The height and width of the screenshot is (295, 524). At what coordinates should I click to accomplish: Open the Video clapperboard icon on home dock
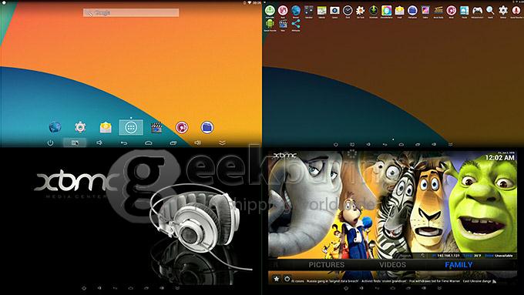pos(156,127)
